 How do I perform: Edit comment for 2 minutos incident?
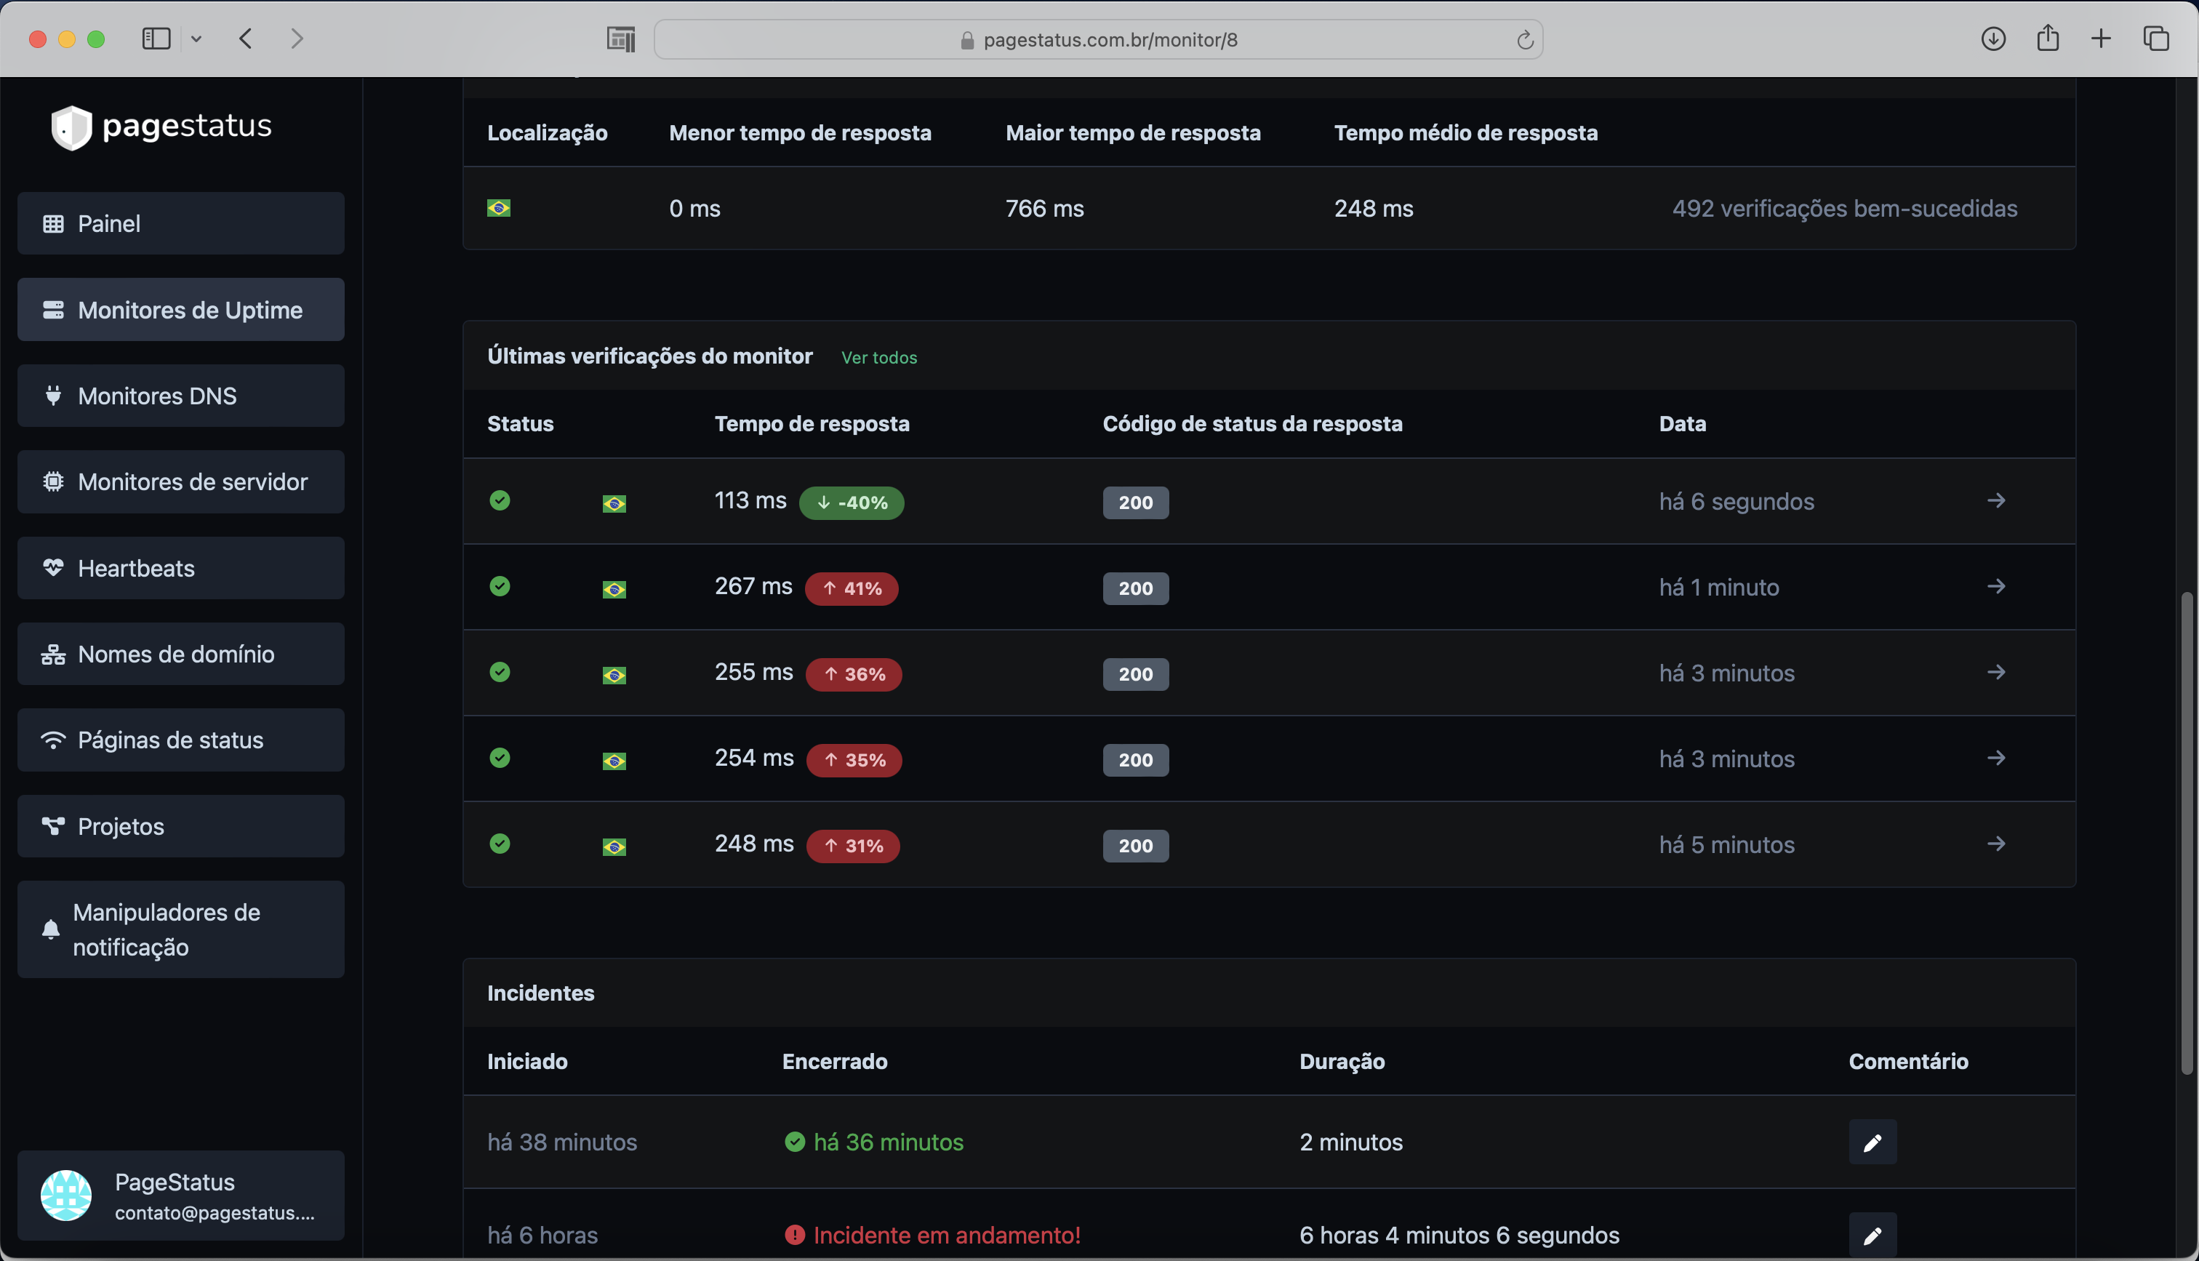coord(1872,1142)
